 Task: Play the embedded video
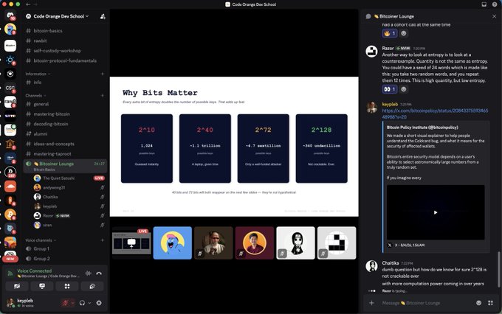[x=436, y=212]
